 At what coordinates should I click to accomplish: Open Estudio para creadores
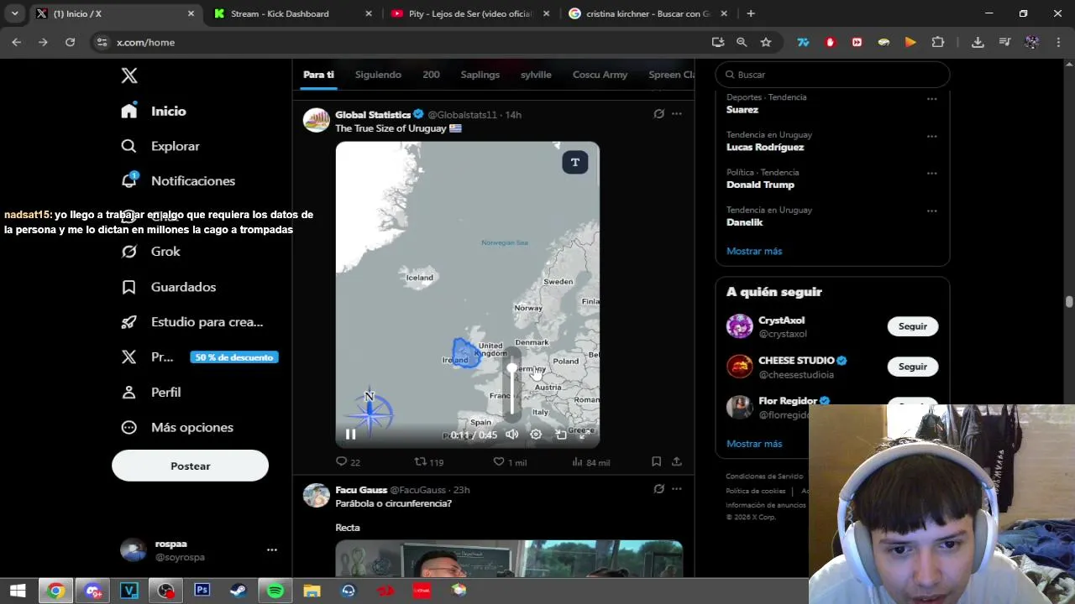(192, 322)
